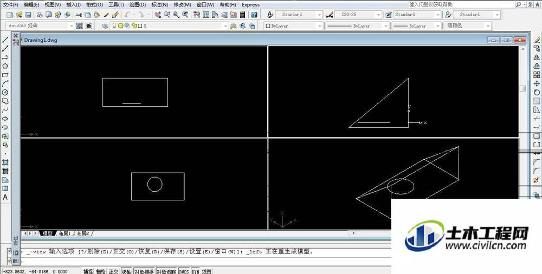Click the Plot printer icon
Viewport: 542px width, 274px height.
(x=40, y=15)
